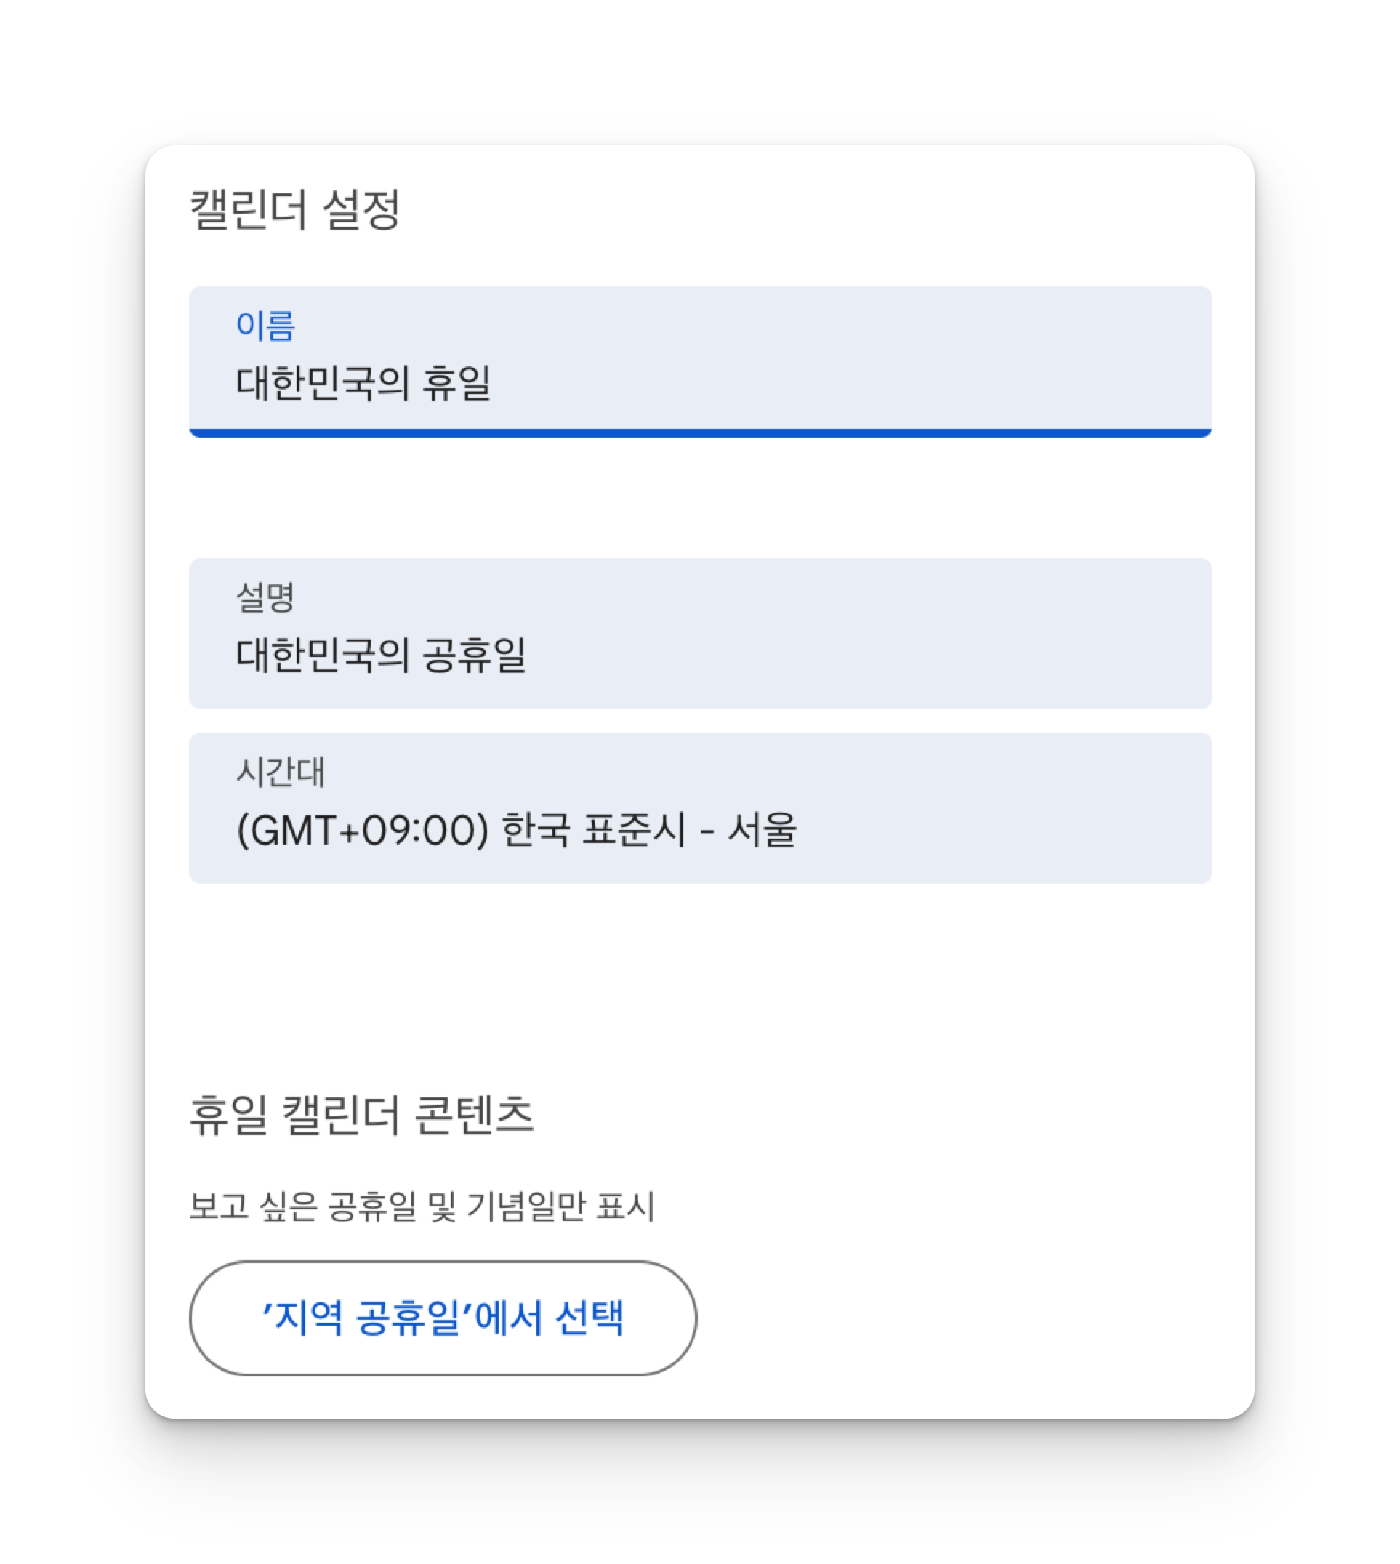
Task: Click the gray 설명 field label
Action: tap(265, 597)
